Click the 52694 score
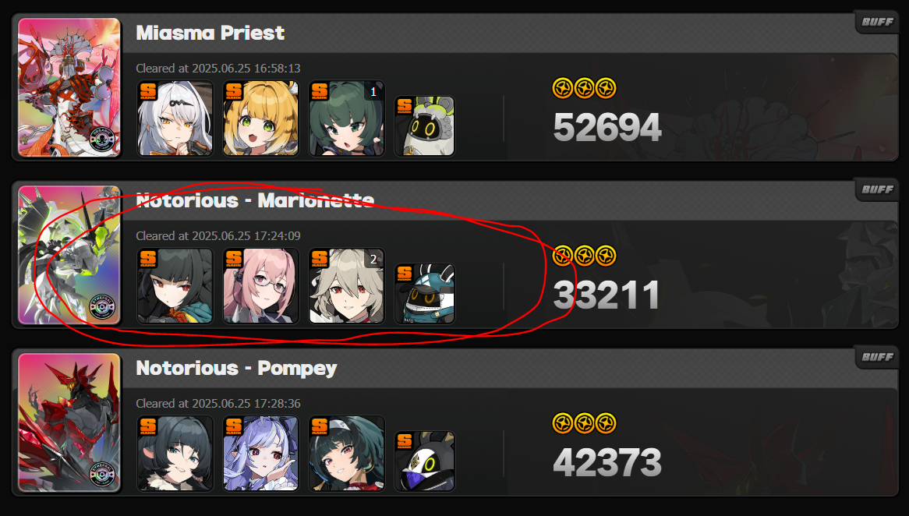Image resolution: width=909 pixels, height=516 pixels. coord(607,128)
